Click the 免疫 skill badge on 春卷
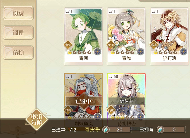The height and width of the screenshot is (138, 190). click(111, 45)
